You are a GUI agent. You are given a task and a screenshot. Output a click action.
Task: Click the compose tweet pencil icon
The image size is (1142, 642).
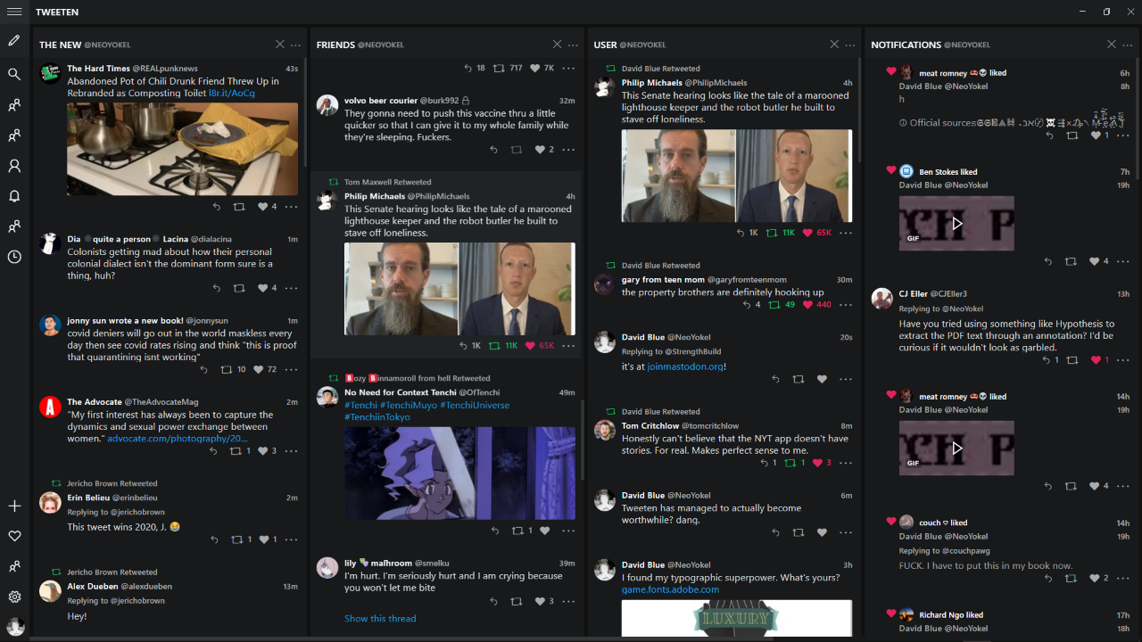point(14,41)
